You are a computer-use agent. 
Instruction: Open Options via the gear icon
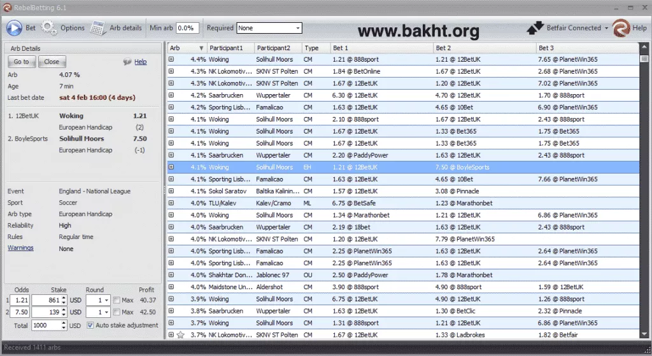49,28
